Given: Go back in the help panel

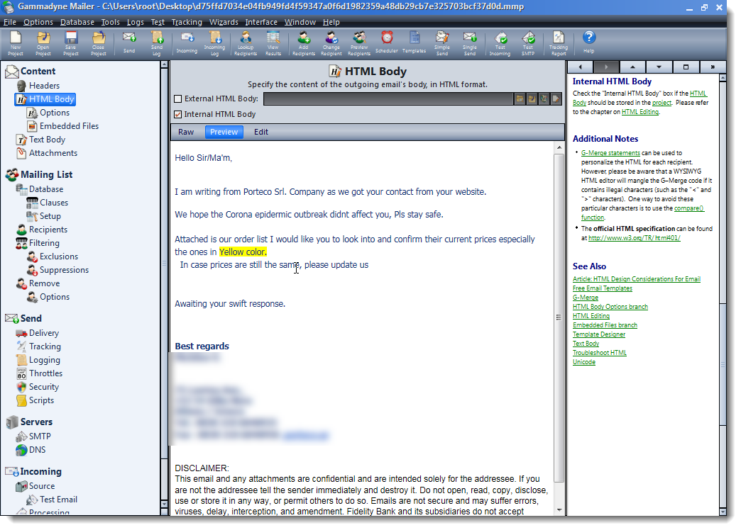Looking at the screenshot, I should (580, 67).
